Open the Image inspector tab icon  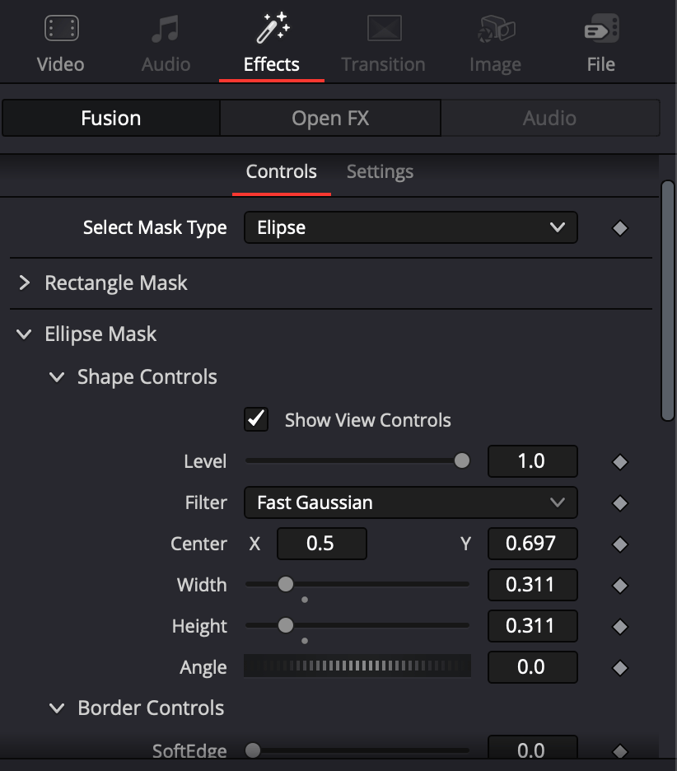496,29
